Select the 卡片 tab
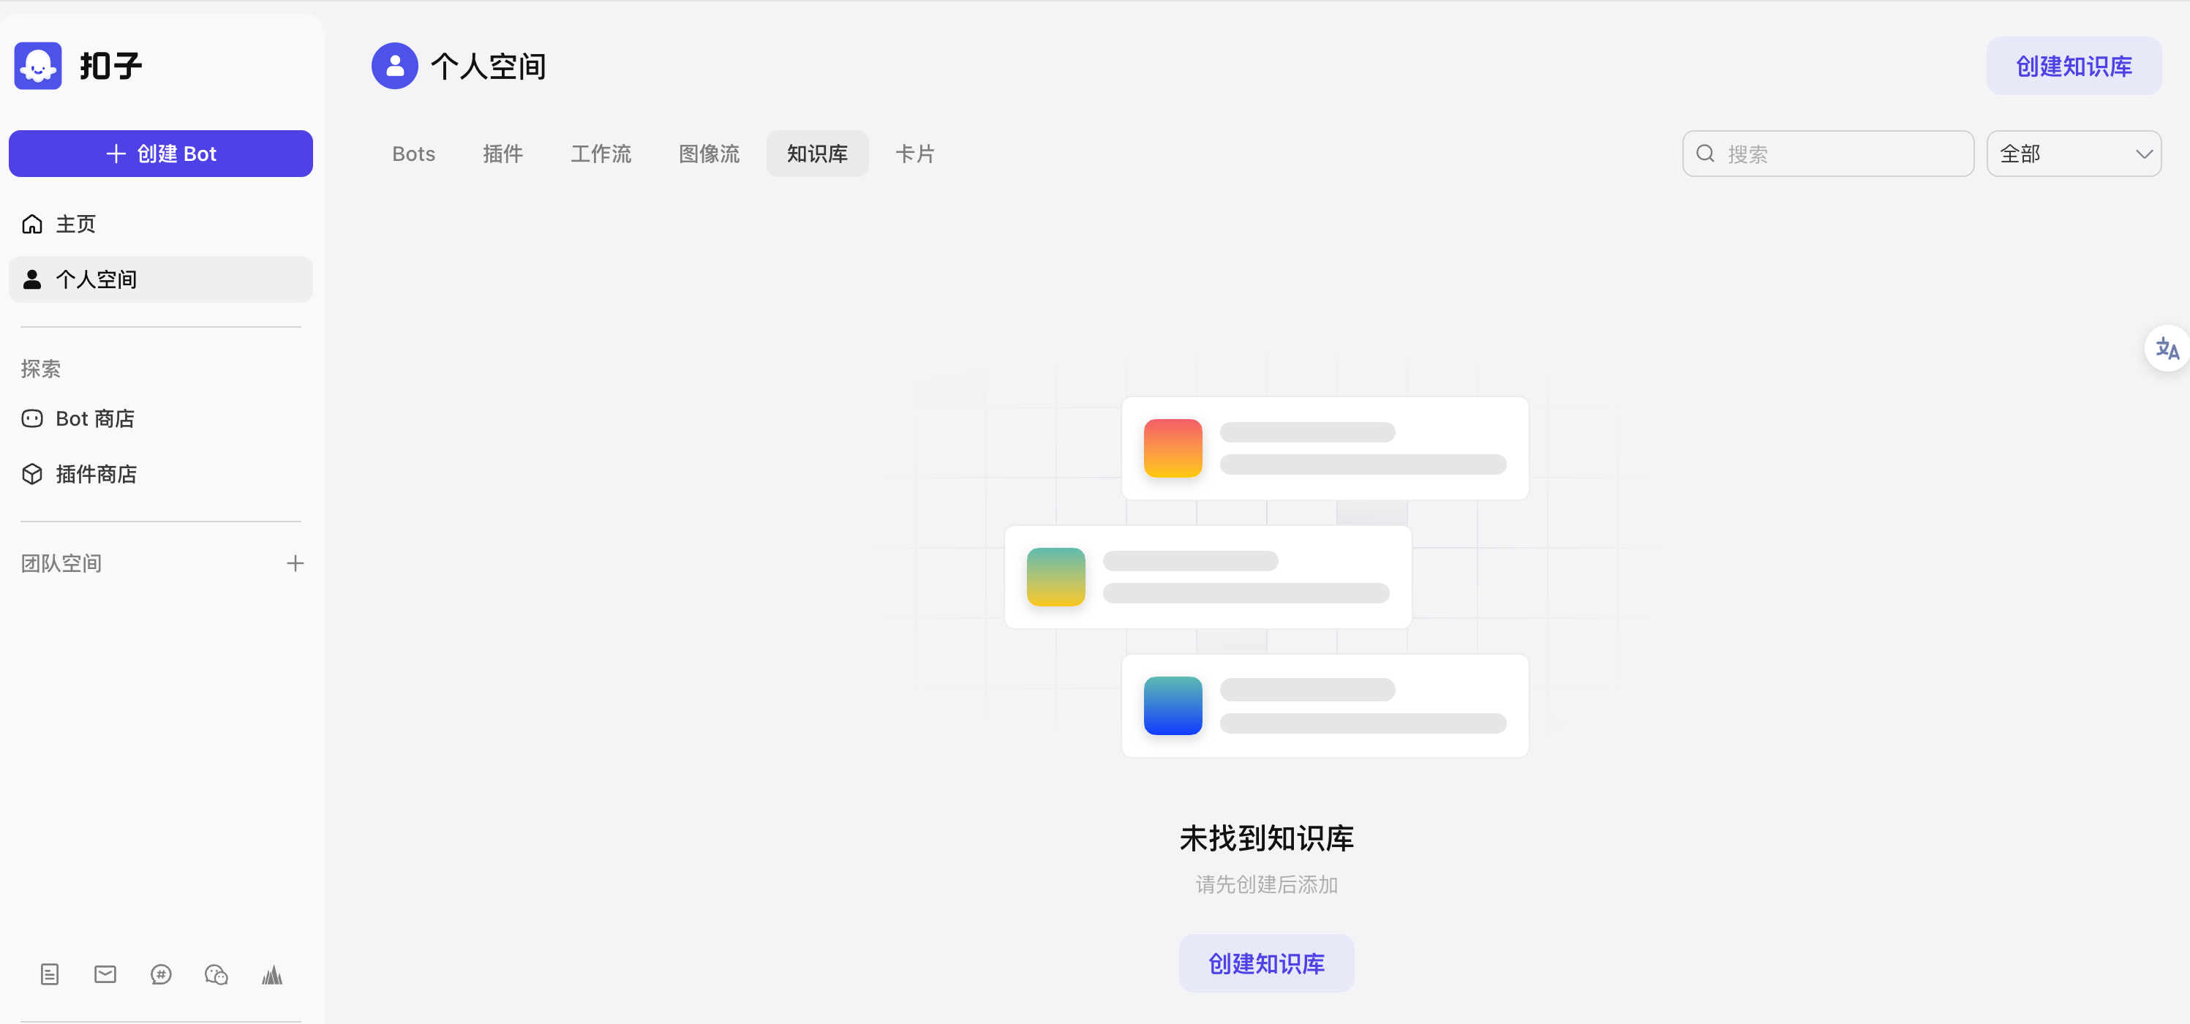This screenshot has width=2190, height=1024. pyautogui.click(x=915, y=153)
